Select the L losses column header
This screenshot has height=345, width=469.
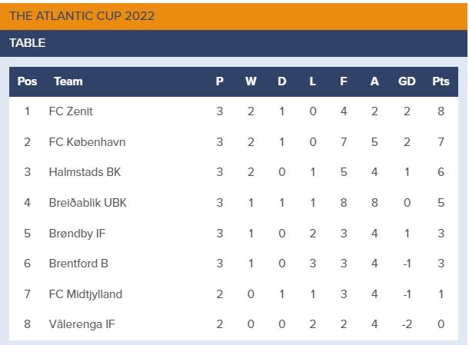[313, 81]
